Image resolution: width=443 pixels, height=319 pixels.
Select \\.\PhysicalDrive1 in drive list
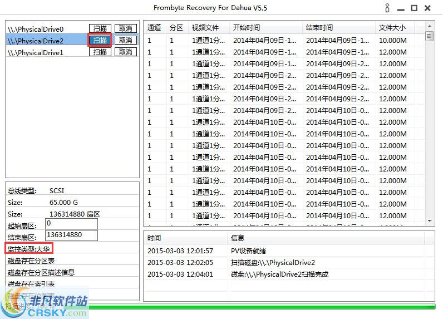point(36,52)
